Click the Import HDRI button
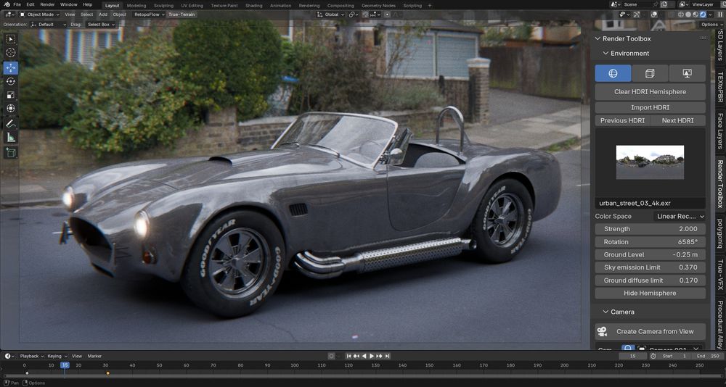The image size is (726, 387). pyautogui.click(x=650, y=107)
